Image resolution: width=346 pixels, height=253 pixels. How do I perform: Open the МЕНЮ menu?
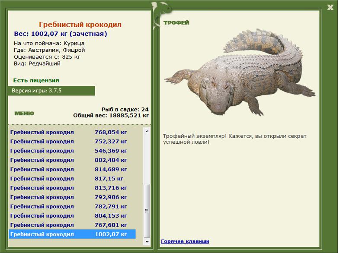pyautogui.click(x=24, y=114)
